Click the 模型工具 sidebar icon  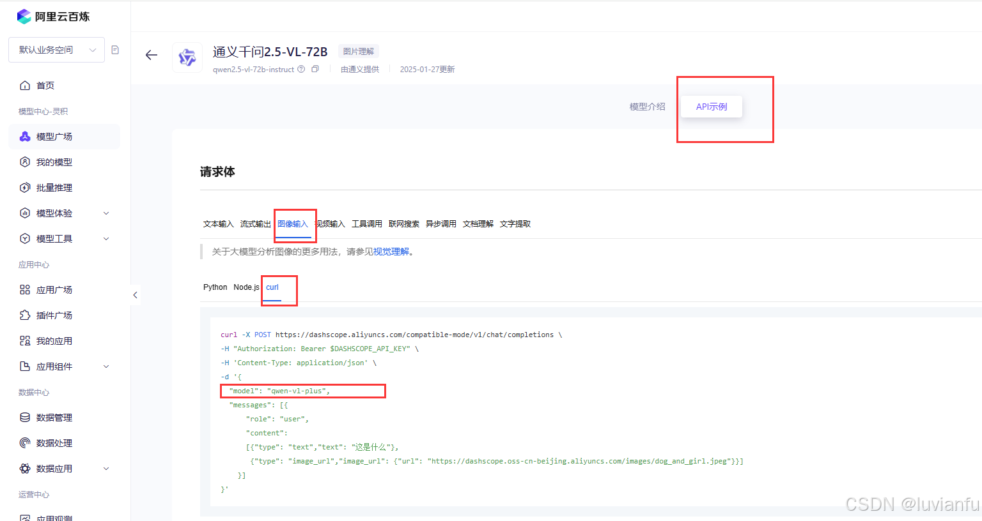25,239
